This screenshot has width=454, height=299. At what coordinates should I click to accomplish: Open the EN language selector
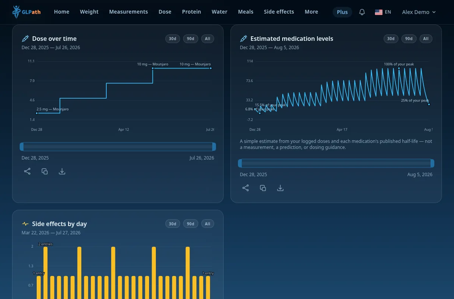point(383,12)
